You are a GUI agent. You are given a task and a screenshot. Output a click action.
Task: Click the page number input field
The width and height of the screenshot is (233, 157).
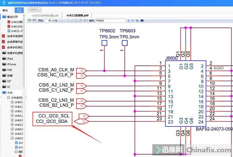click(x=48, y=21)
